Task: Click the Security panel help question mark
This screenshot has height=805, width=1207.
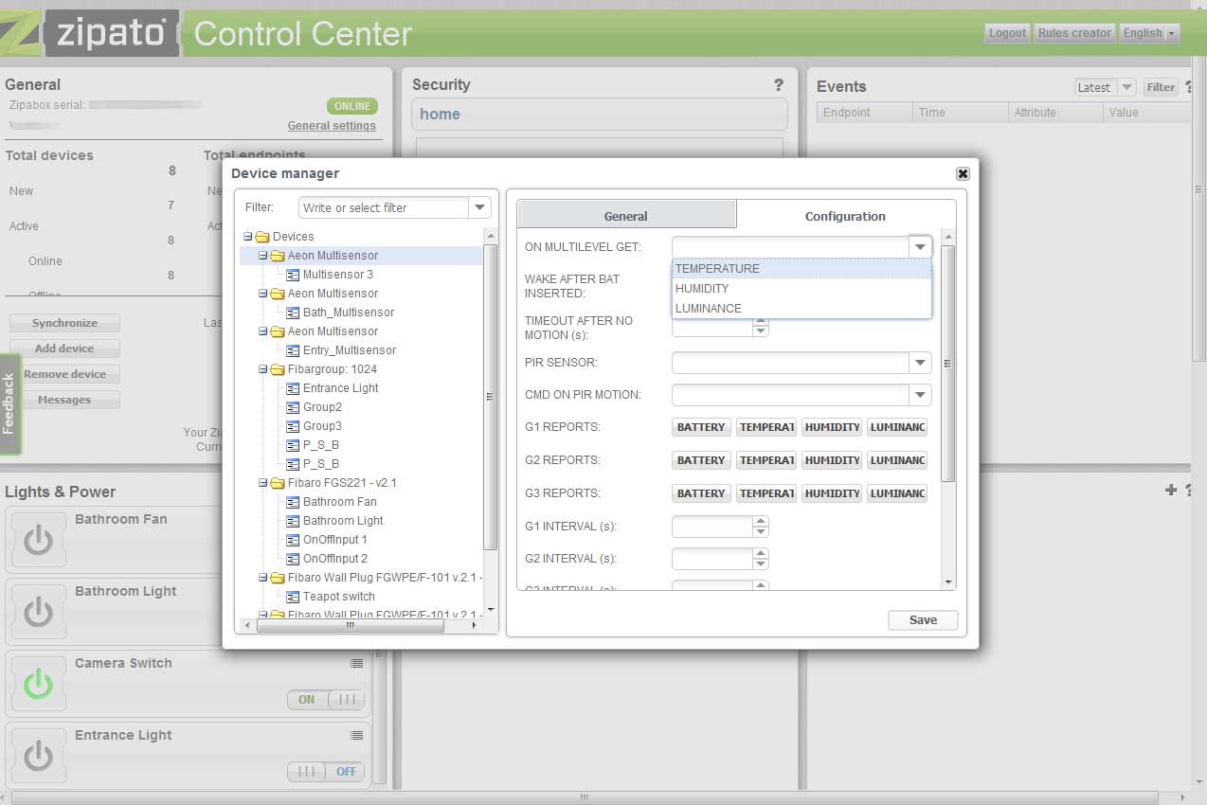Action: (x=779, y=85)
